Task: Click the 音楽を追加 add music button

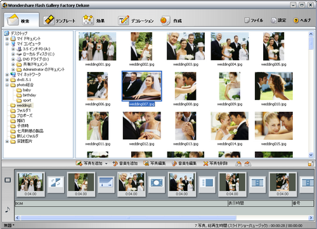Action: [x=125, y=163]
